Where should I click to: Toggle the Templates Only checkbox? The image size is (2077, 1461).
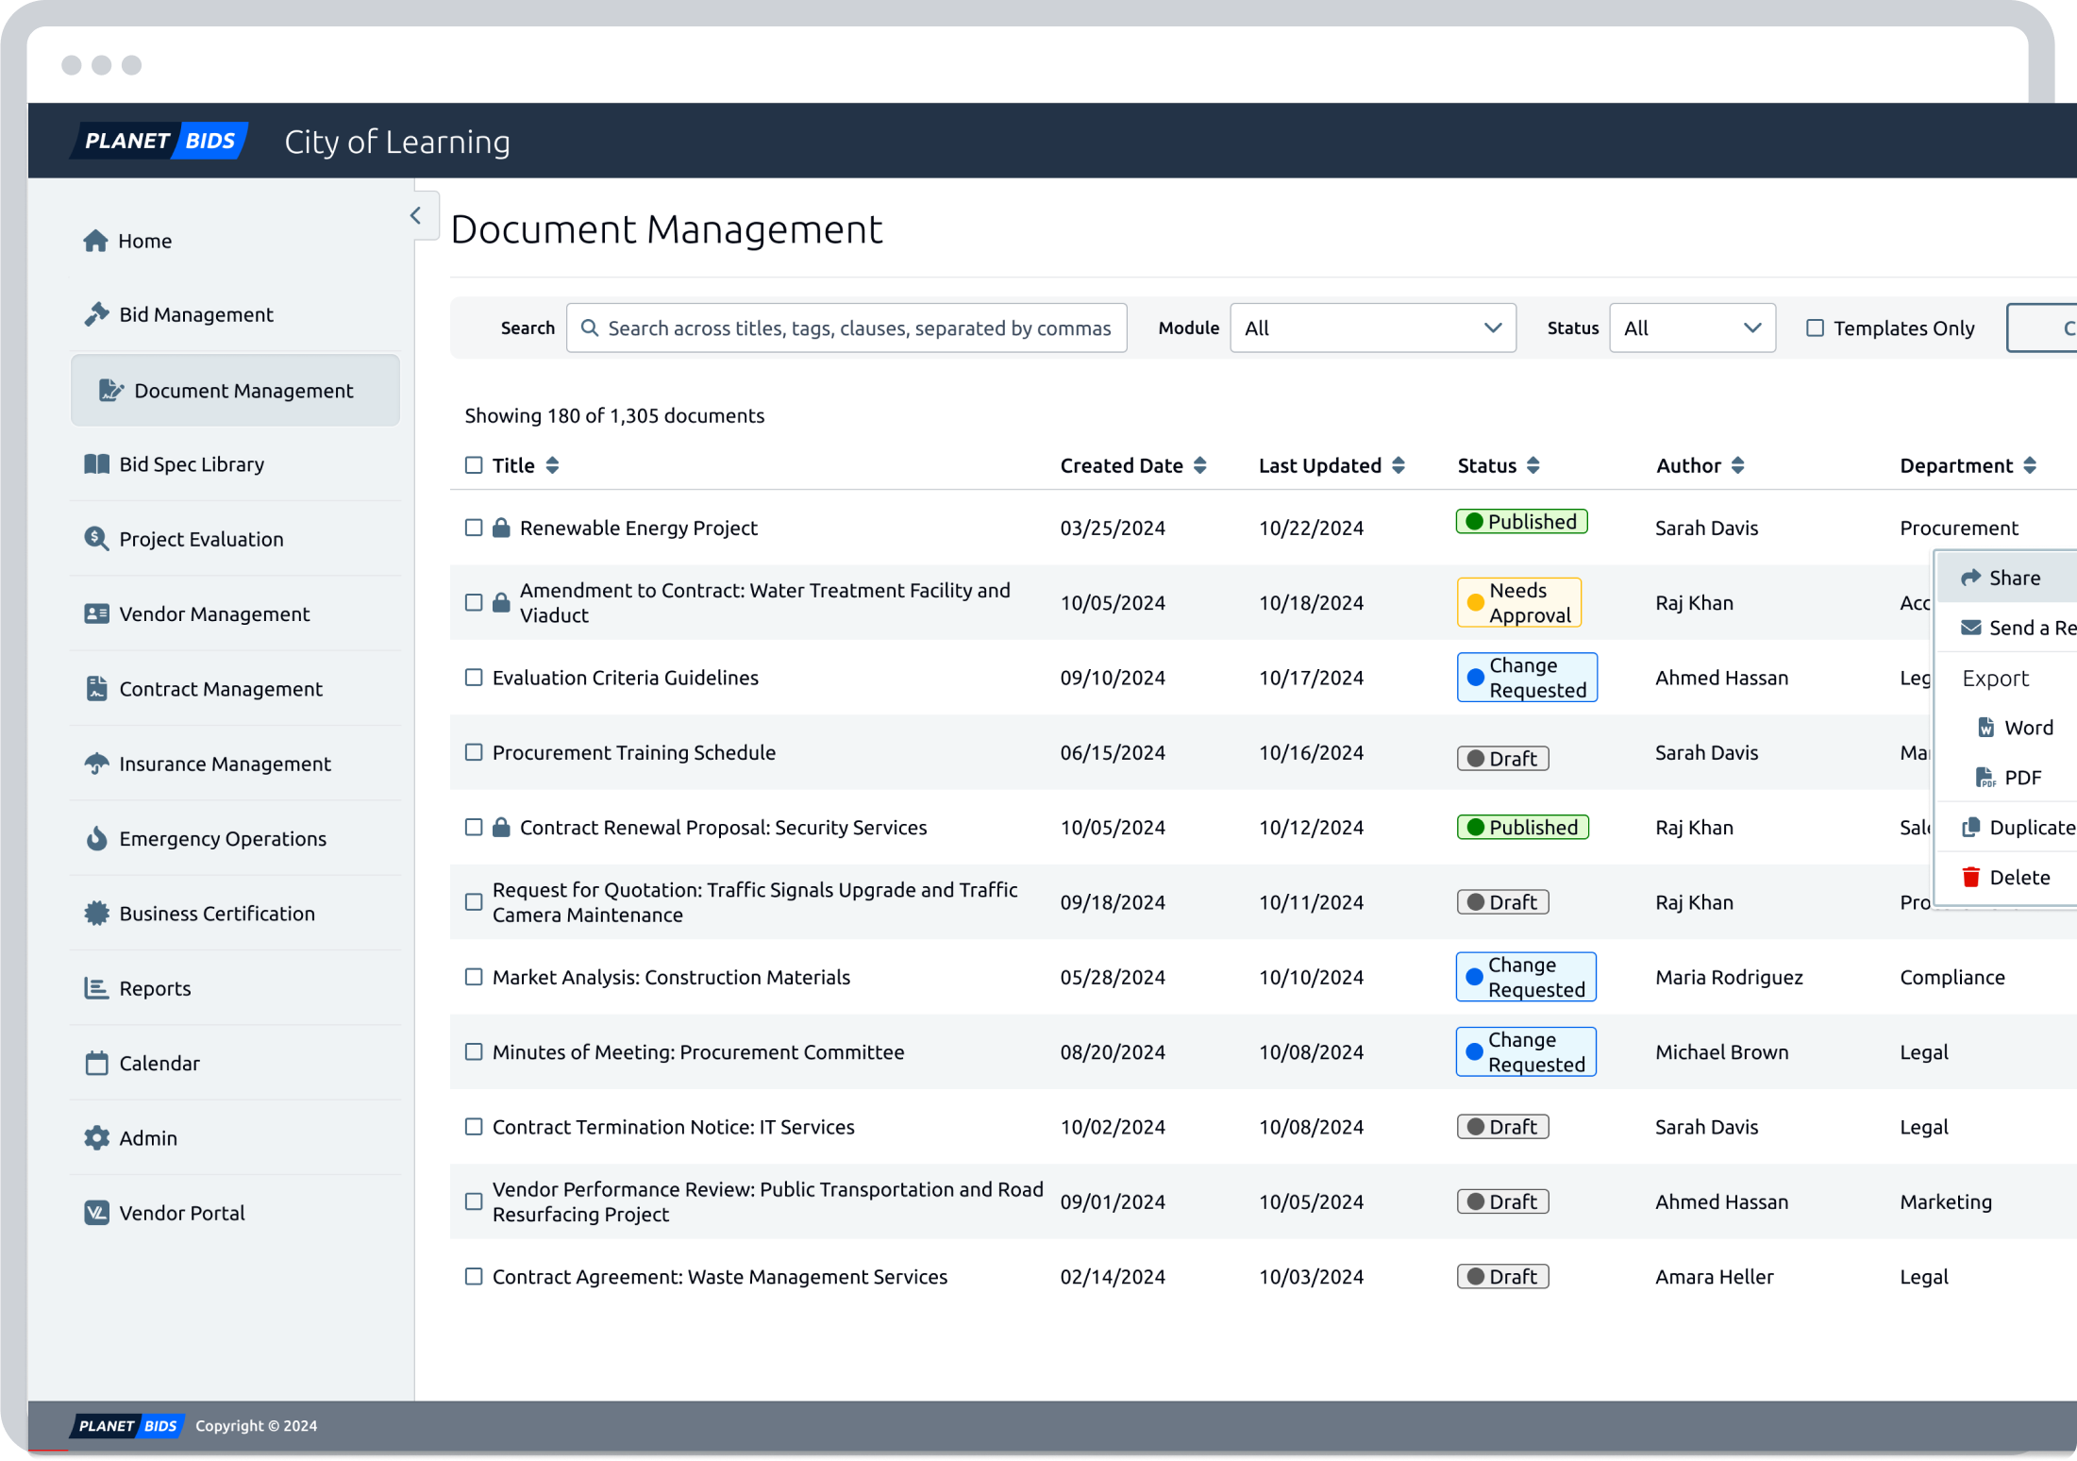point(1813,327)
